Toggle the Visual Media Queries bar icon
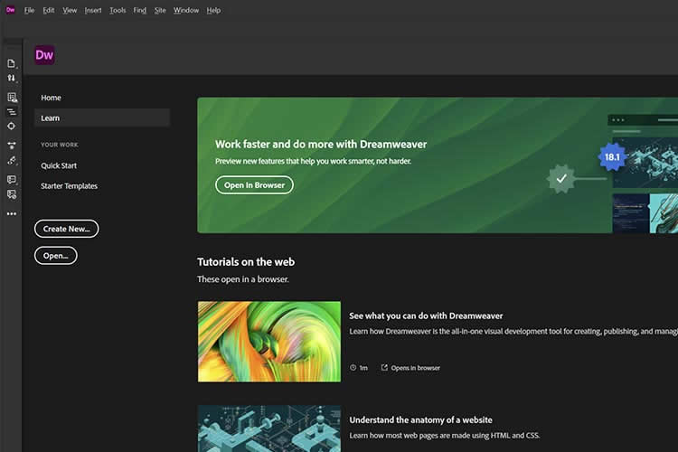Viewport: 678px width, 452px height. pyautogui.click(x=12, y=111)
